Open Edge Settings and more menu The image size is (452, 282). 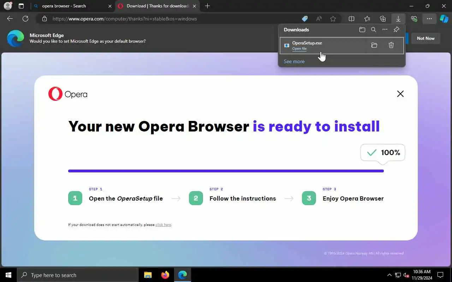pos(429,19)
